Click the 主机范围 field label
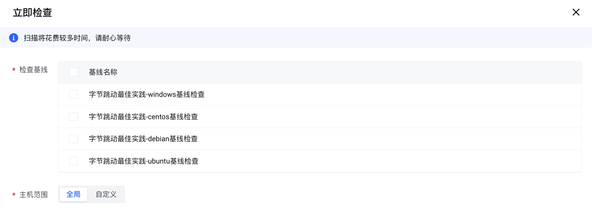Screen dimensions: 592x210 pos(34,195)
